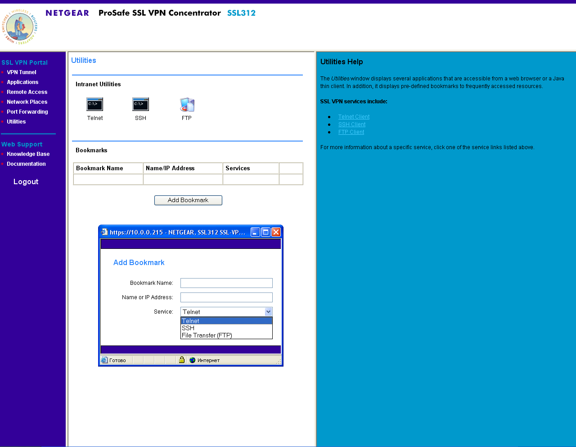576x447 pixels.
Task: Open the Service dropdown arrow
Action: pos(268,312)
